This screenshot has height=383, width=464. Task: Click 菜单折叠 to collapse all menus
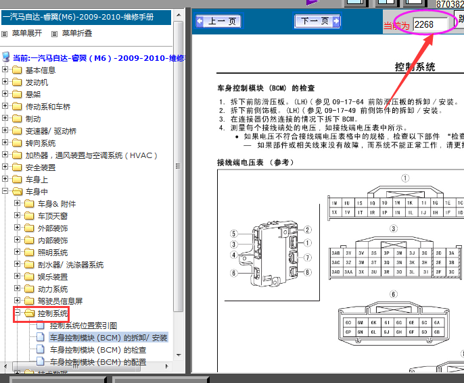point(77,33)
